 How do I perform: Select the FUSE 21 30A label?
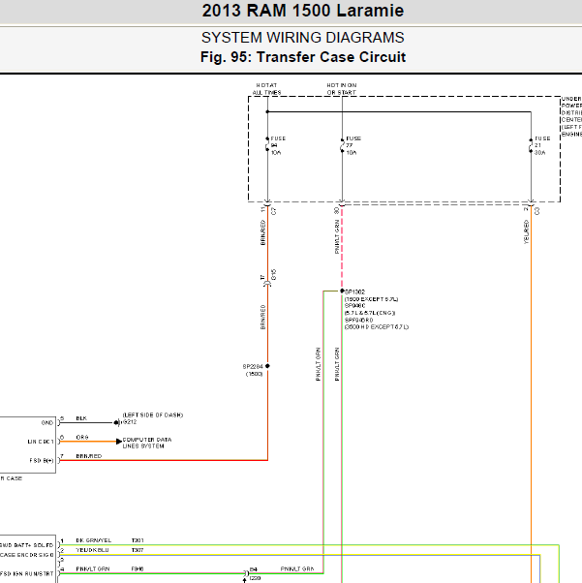(542, 145)
